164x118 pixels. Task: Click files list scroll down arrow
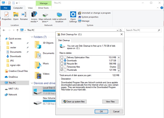pos(119,71)
